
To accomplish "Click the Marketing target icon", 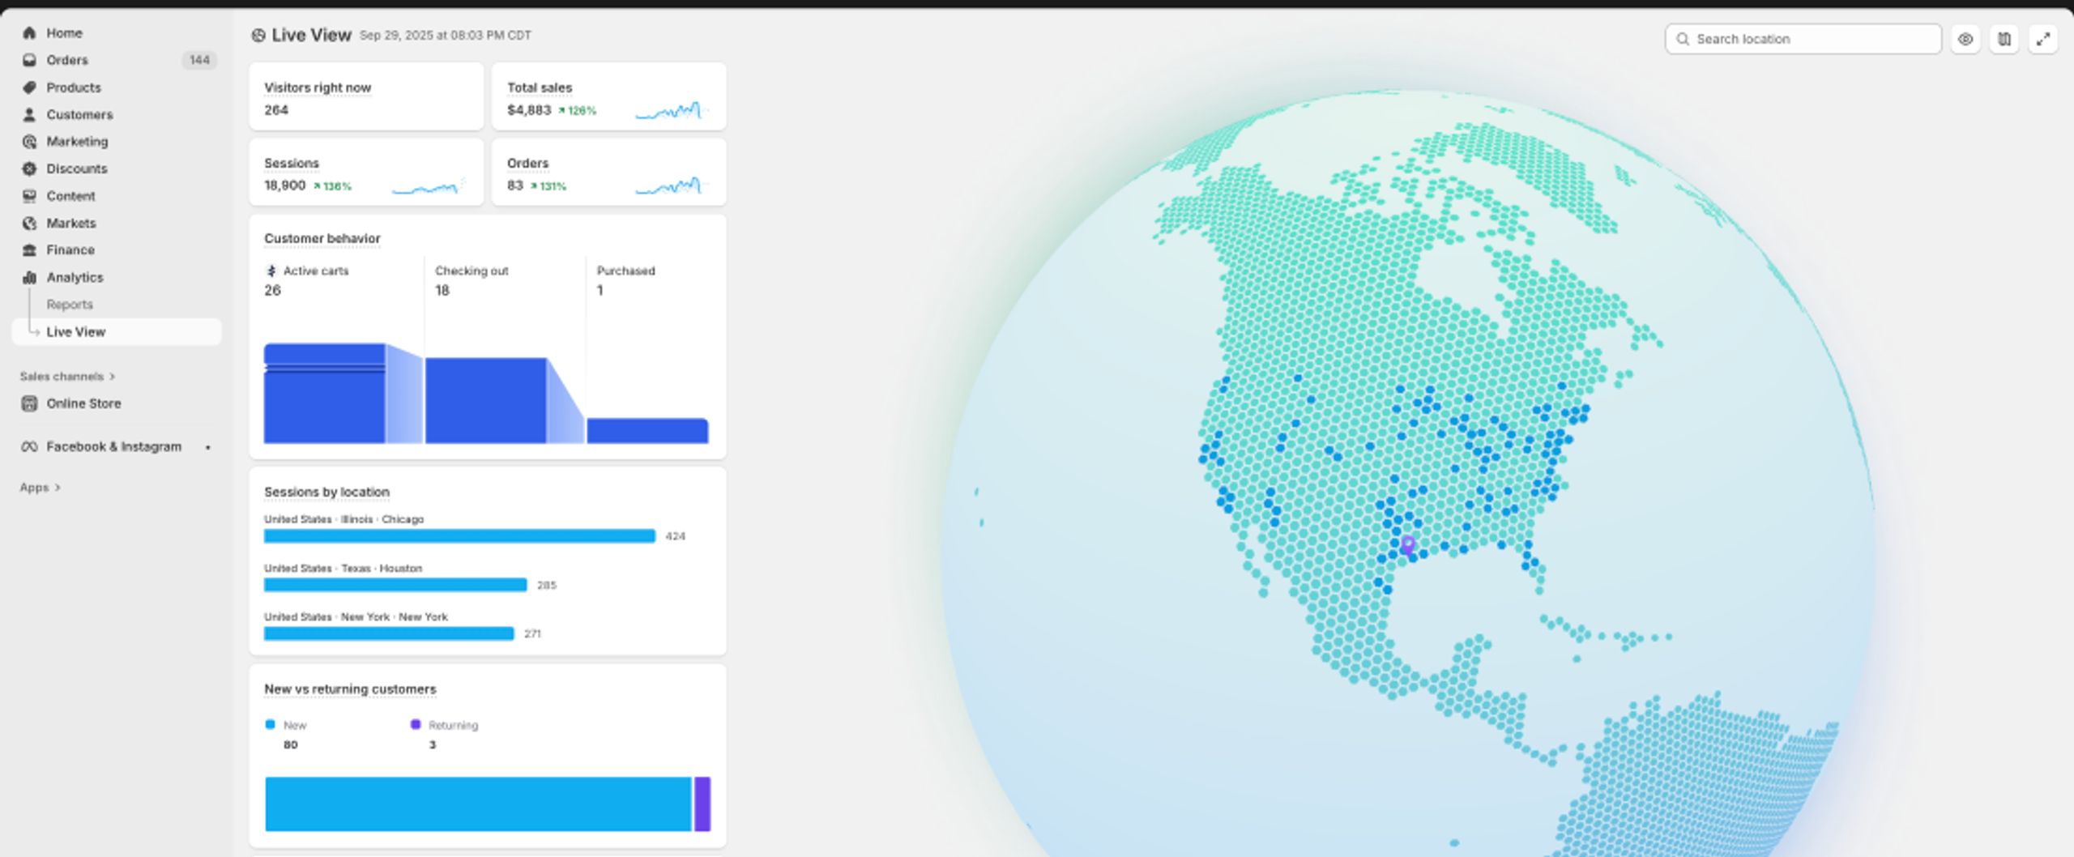I will click(x=29, y=142).
